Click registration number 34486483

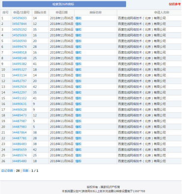[x=19, y=144]
